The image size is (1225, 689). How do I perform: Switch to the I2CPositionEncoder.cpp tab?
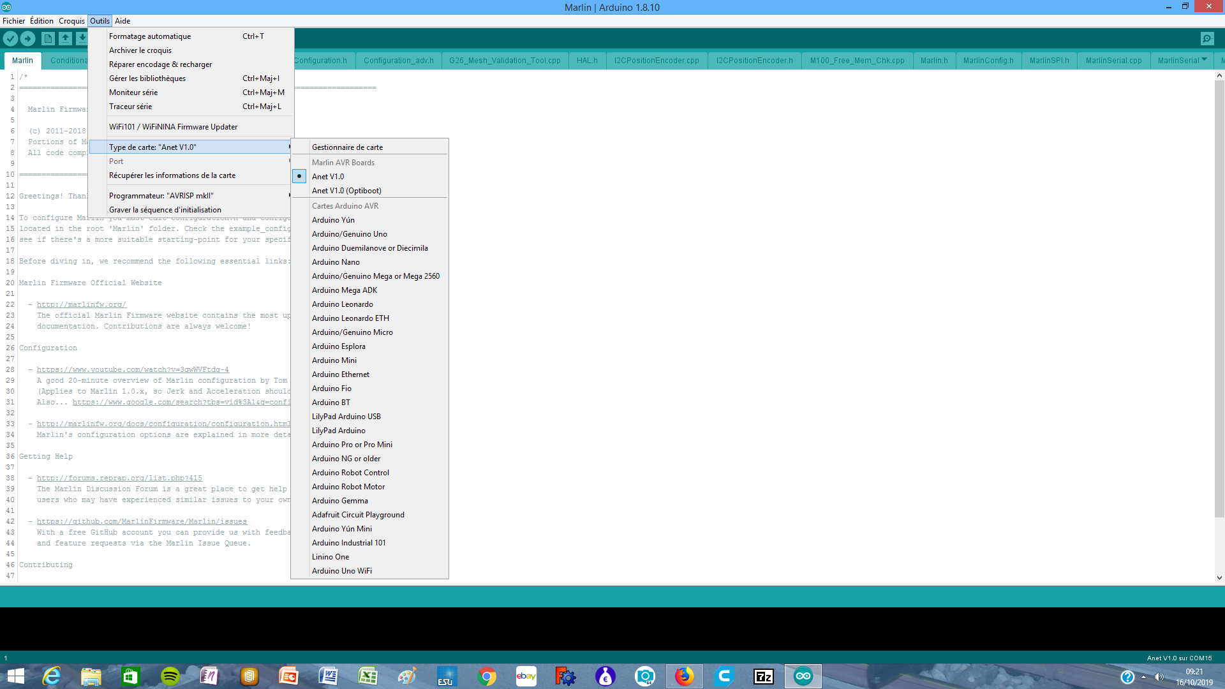[657, 61]
